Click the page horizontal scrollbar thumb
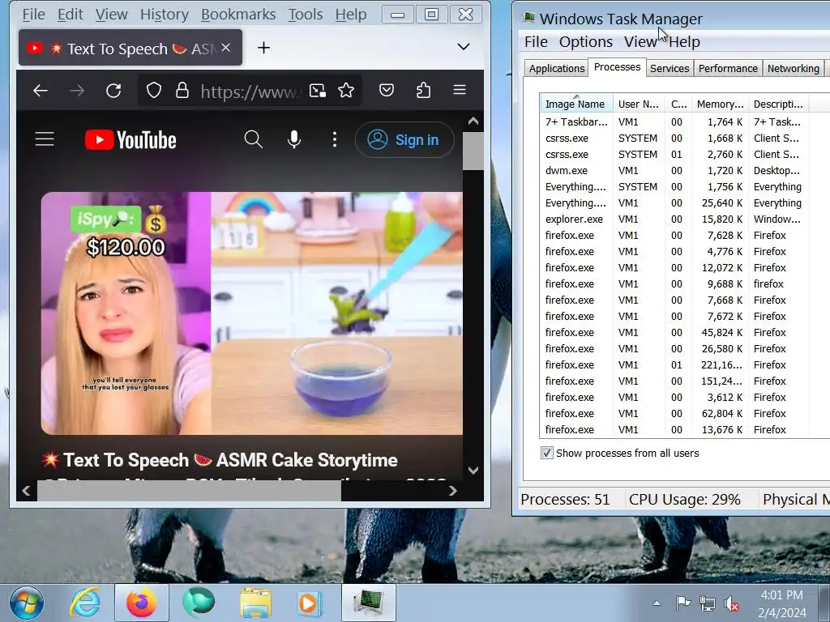The height and width of the screenshot is (622, 830). [189, 491]
